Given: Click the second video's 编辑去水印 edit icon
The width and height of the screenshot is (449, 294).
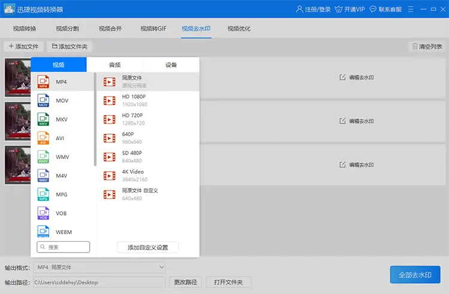Looking at the screenshot, I should (x=342, y=121).
